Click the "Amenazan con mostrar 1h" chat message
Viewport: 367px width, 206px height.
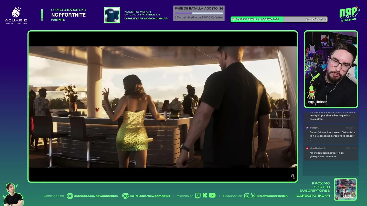click(x=327, y=155)
